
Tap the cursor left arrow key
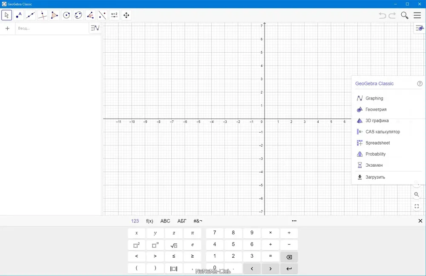click(252, 268)
